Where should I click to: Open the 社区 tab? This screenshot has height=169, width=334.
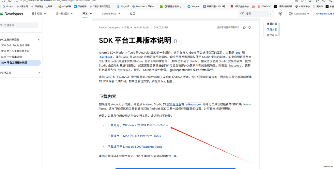[x=132, y=14]
